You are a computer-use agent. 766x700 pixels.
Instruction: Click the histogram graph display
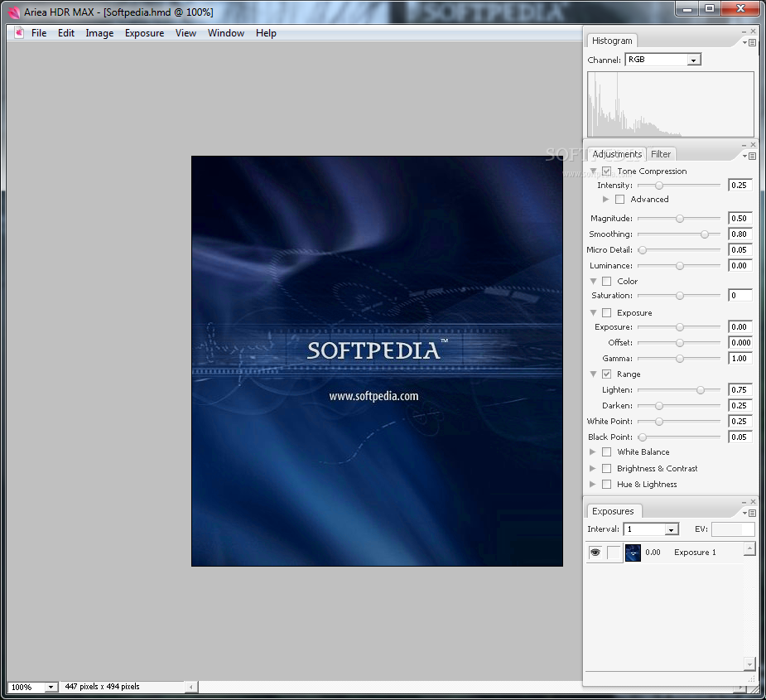[671, 104]
